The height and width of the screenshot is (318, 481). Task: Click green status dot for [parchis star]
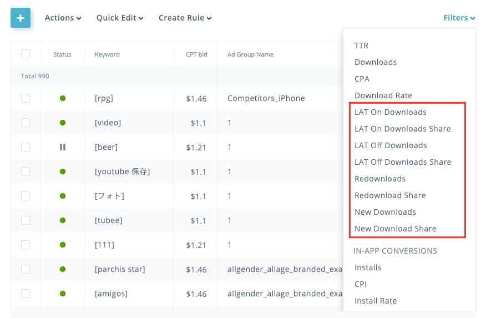click(x=63, y=269)
